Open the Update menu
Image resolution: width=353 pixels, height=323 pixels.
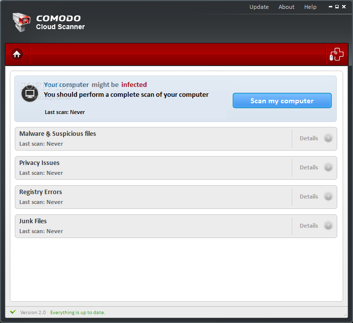pyautogui.click(x=259, y=7)
